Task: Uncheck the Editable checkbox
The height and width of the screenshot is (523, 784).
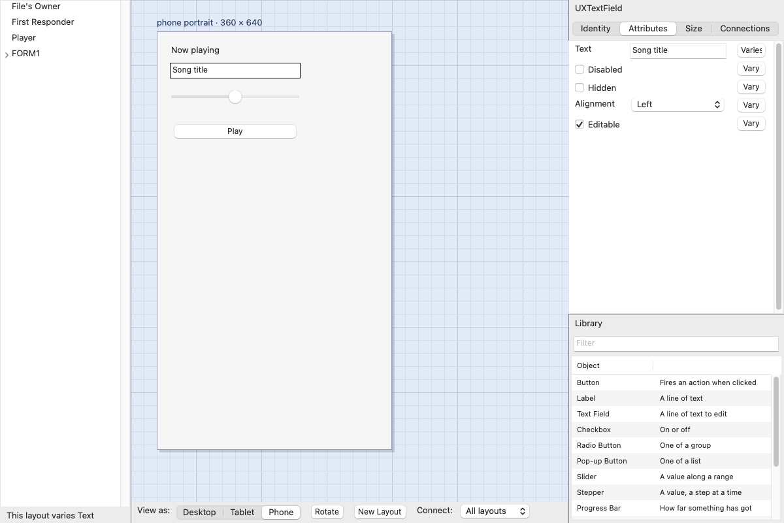Action: [x=580, y=124]
